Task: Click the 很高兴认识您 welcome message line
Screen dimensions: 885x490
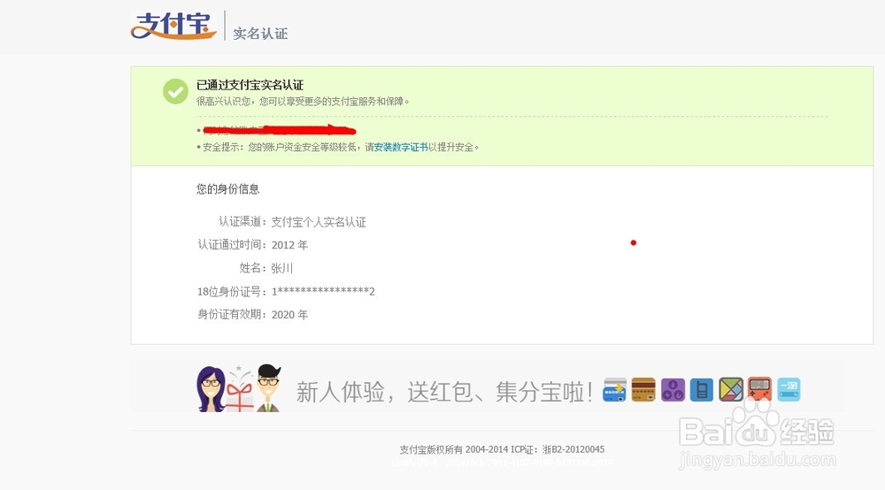Action: [303, 102]
